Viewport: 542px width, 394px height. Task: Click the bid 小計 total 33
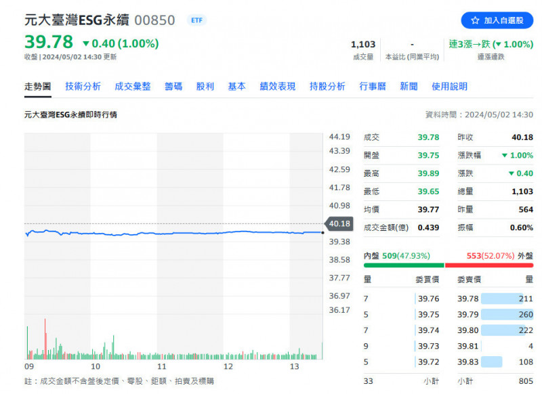click(368, 381)
